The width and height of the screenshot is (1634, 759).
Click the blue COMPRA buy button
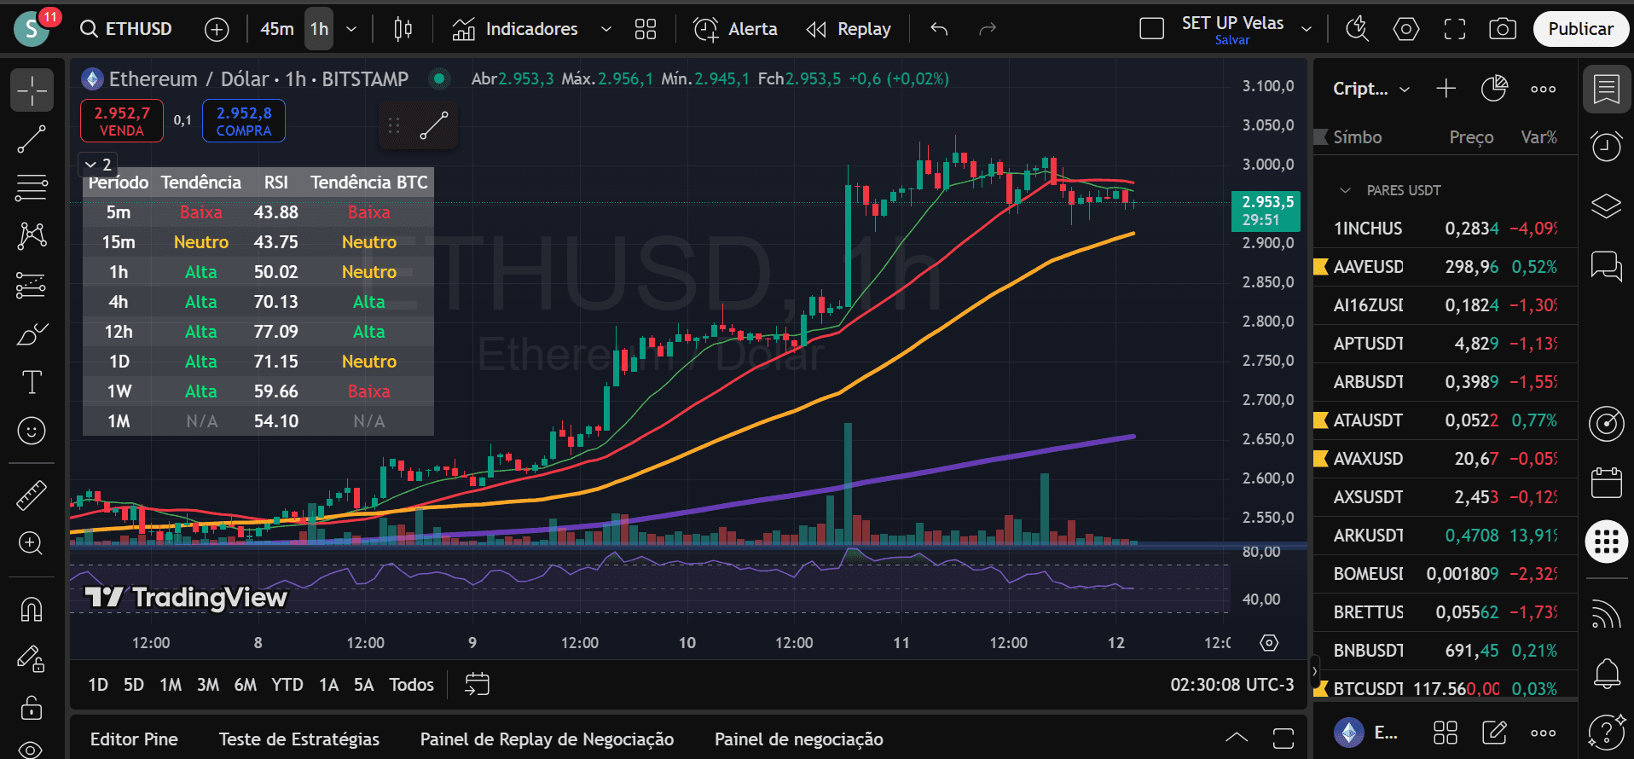(244, 121)
